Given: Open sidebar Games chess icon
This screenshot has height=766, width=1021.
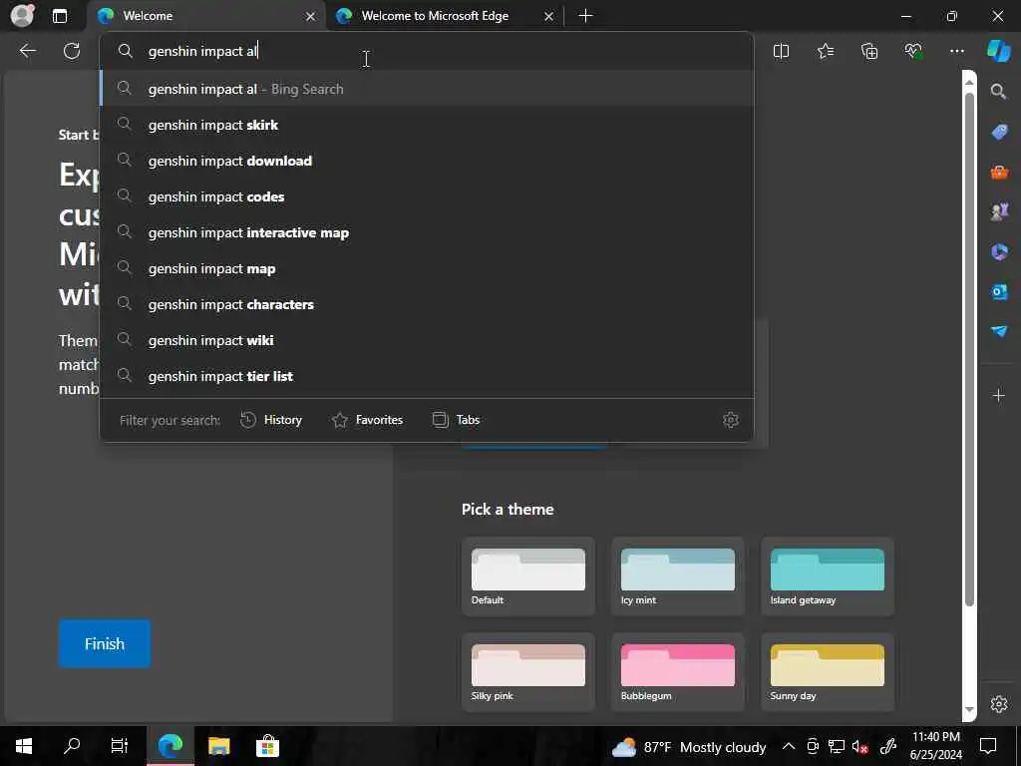Looking at the screenshot, I should coord(999,211).
